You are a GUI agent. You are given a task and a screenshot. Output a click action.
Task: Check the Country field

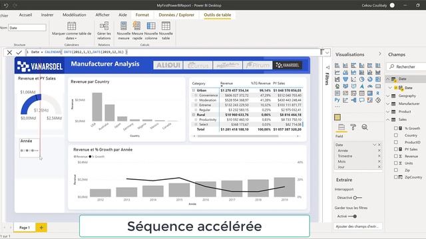click(396, 135)
